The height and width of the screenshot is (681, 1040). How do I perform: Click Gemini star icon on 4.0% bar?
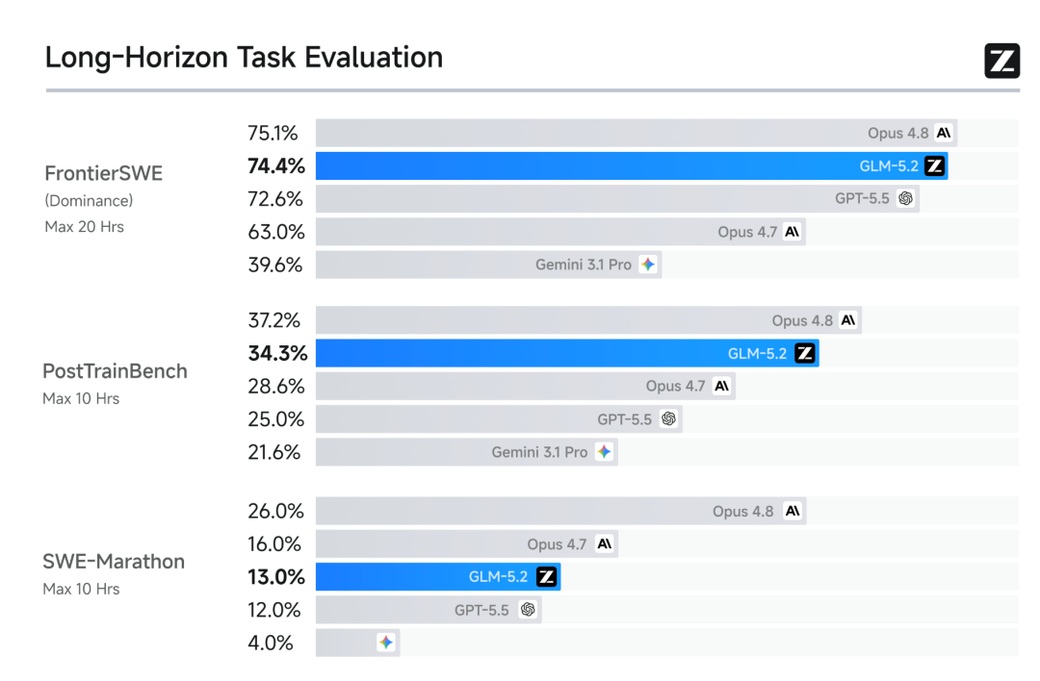click(x=386, y=642)
